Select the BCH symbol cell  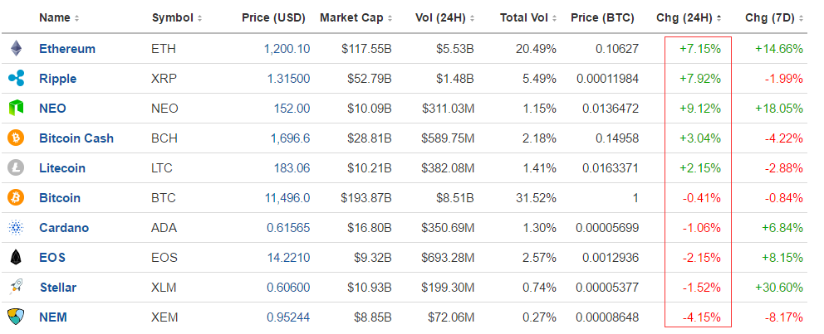point(164,138)
